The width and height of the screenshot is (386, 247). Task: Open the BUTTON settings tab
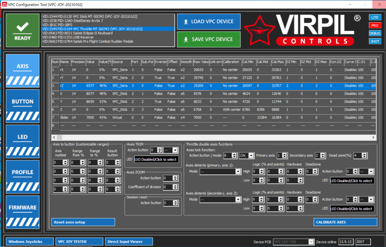click(x=23, y=106)
